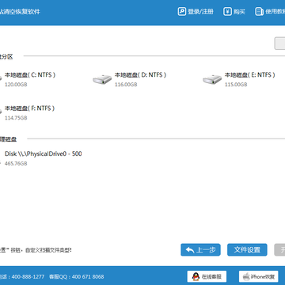Screen dimensions: 285x285
Task: Click the 120.00GB size text
Action: pyautogui.click(x=16, y=85)
